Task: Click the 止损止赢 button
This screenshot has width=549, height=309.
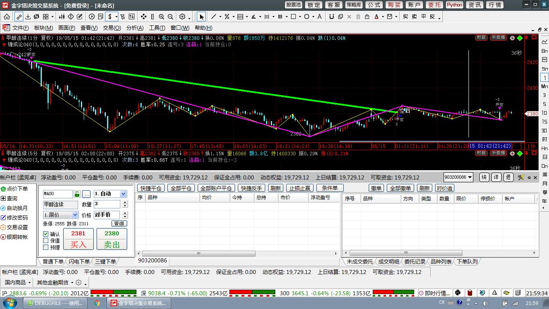Action: (300, 188)
